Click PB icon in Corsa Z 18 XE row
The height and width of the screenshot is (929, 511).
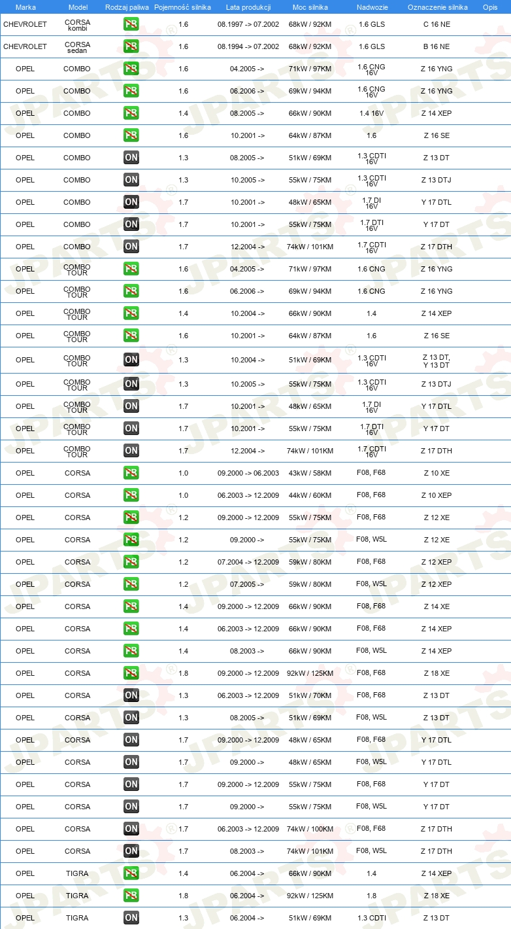point(131,673)
